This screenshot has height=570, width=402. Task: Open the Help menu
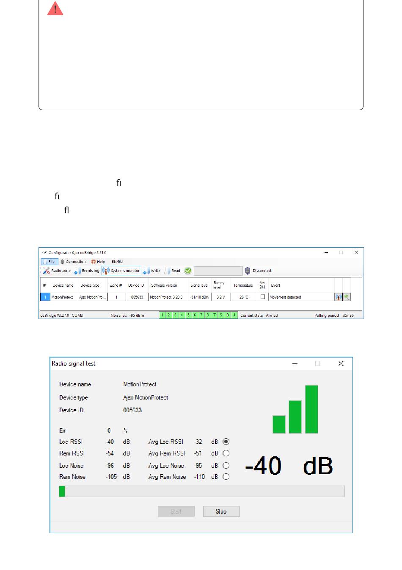[98, 262]
